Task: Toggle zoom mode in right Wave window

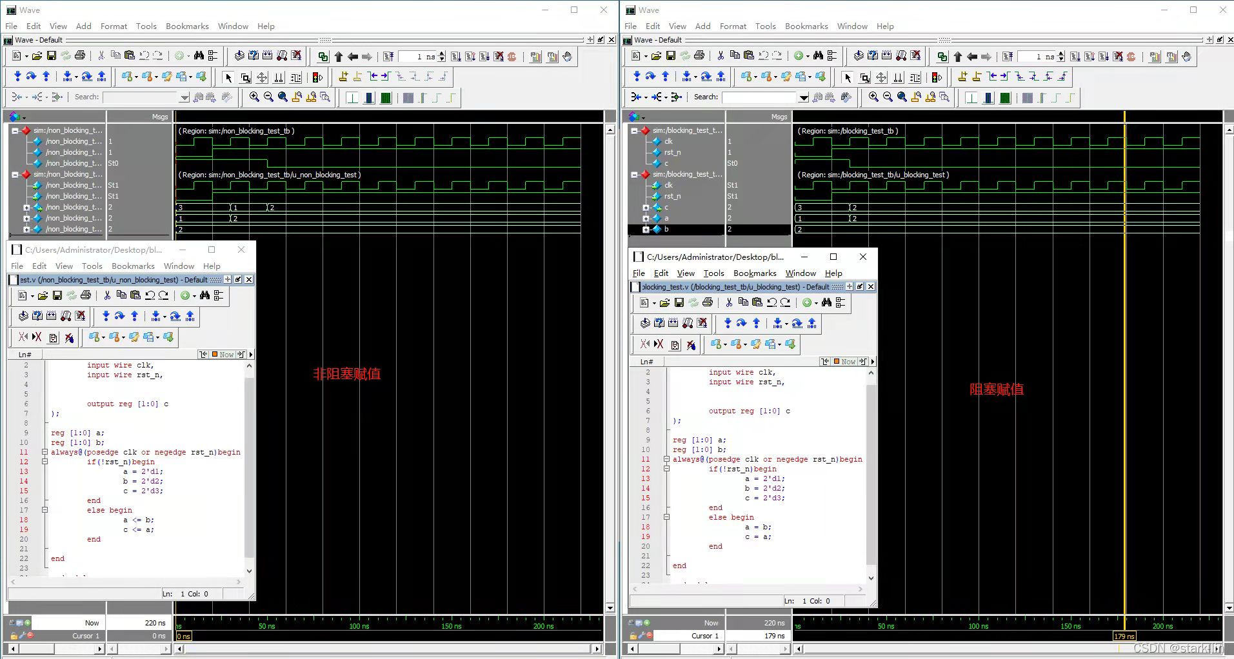Action: click(x=864, y=77)
